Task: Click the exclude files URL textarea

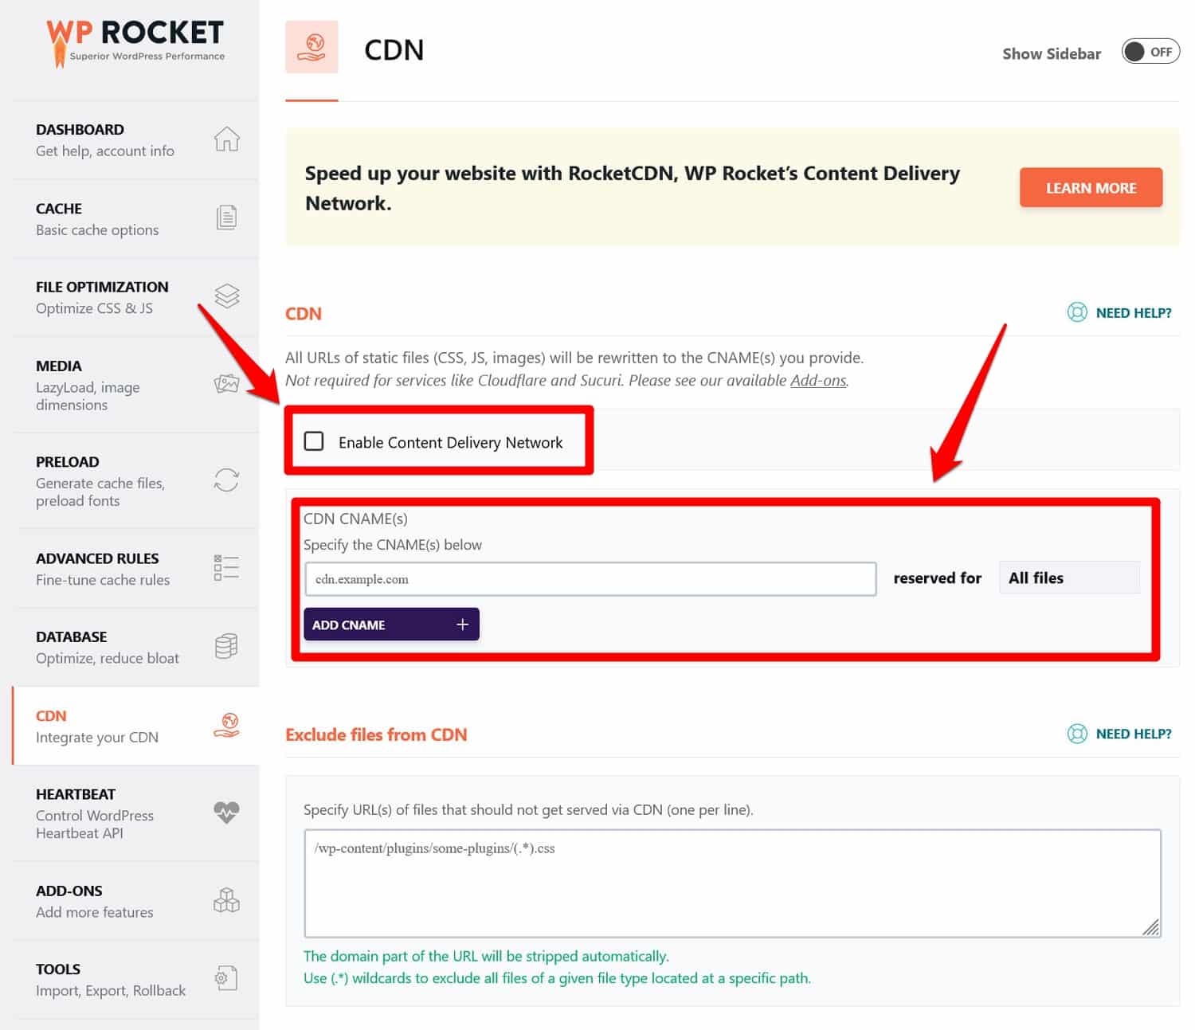Action: coord(731,883)
